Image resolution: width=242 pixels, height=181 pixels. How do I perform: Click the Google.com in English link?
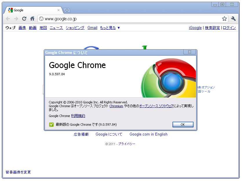point(148,134)
